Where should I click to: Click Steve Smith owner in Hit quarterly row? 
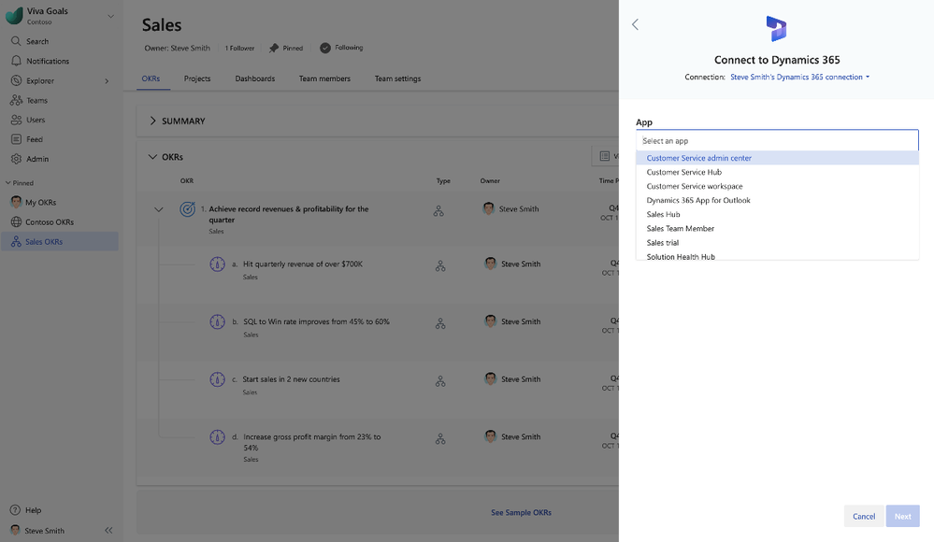tap(521, 264)
